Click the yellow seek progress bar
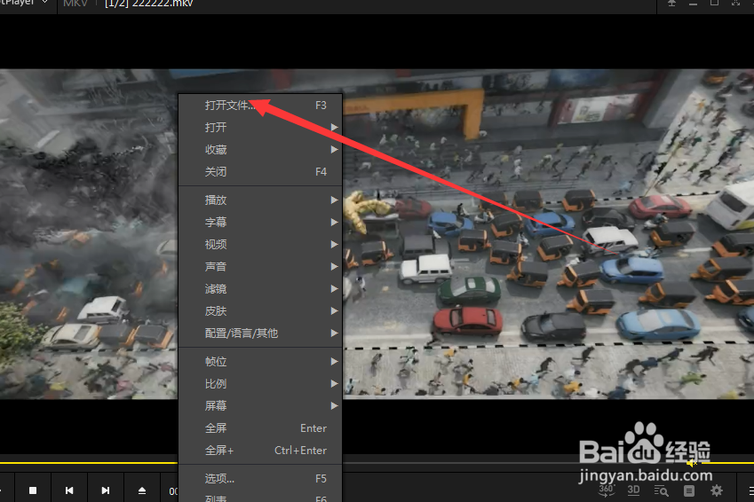The height and width of the screenshot is (502, 754). (x=89, y=463)
